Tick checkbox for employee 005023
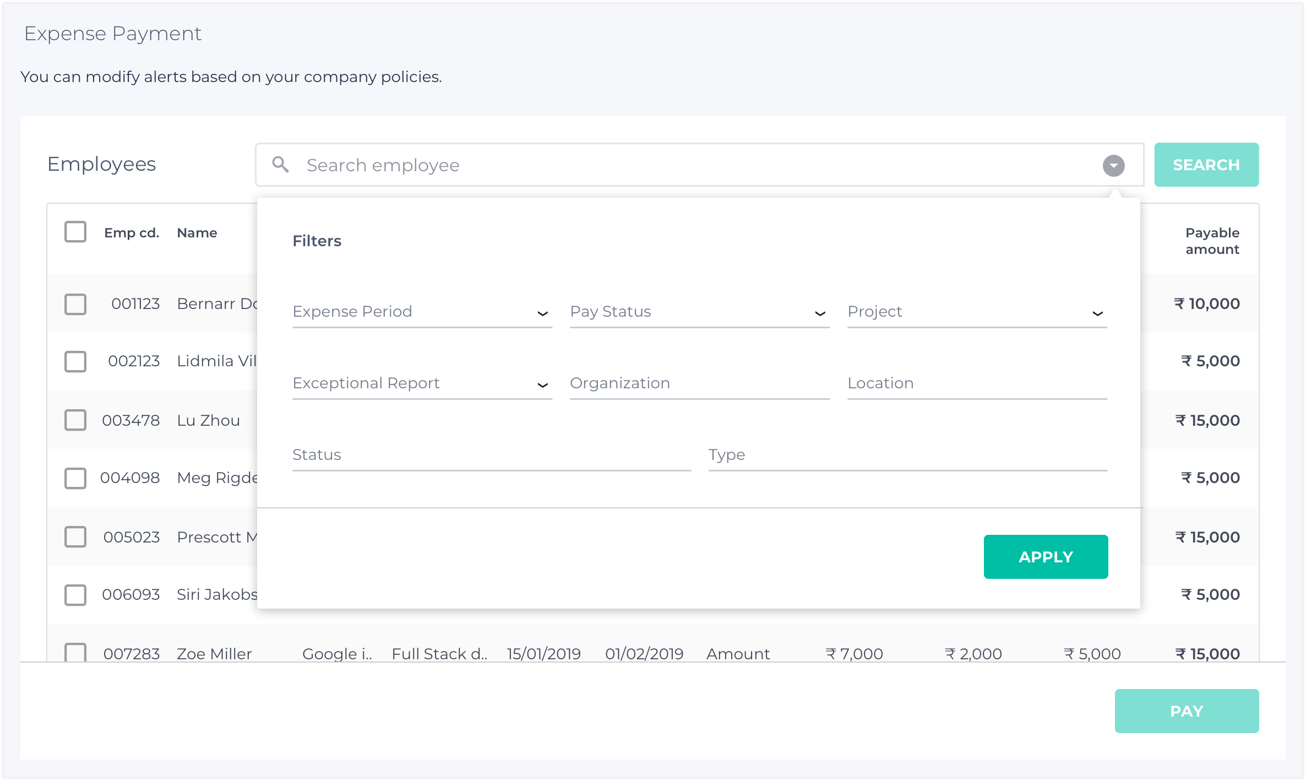 click(x=75, y=537)
